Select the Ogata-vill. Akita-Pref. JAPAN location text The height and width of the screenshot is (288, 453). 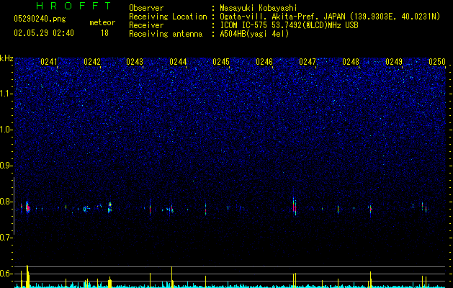[x=330, y=17]
